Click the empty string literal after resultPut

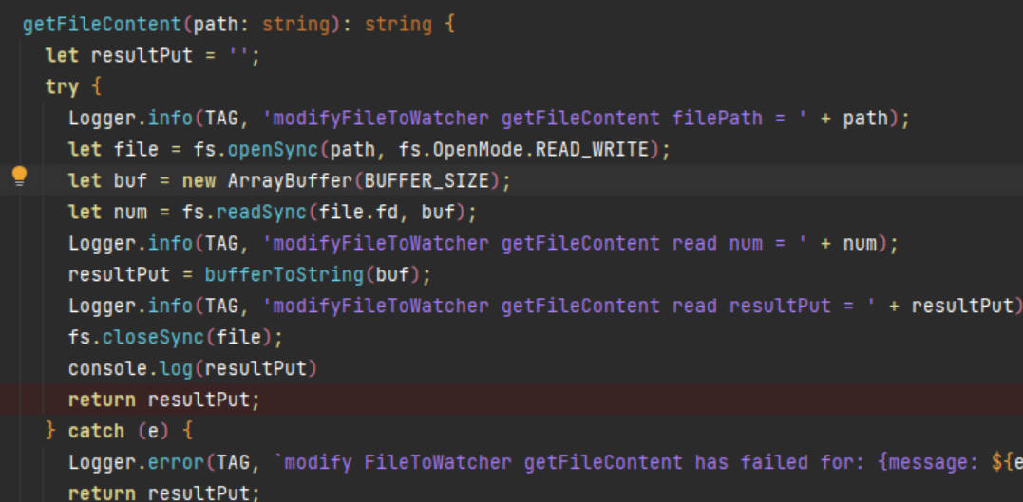click(x=238, y=56)
